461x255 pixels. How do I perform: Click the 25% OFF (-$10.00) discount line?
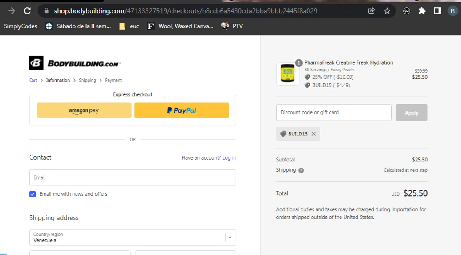(x=333, y=77)
